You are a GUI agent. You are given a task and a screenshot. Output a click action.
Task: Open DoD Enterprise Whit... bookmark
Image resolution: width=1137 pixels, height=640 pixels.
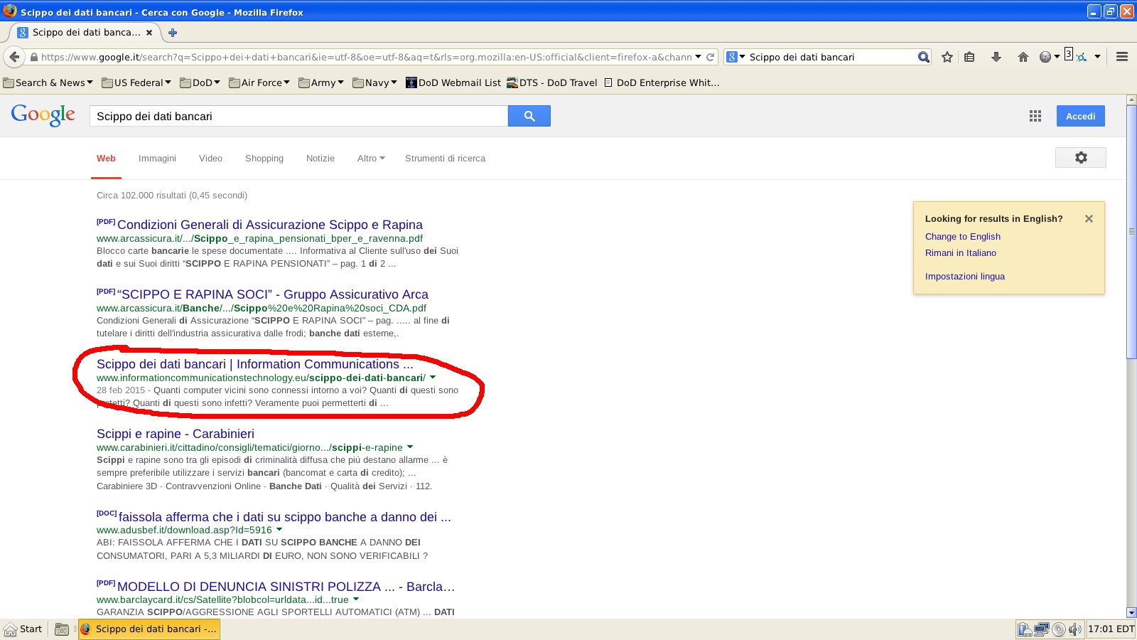pyautogui.click(x=662, y=82)
